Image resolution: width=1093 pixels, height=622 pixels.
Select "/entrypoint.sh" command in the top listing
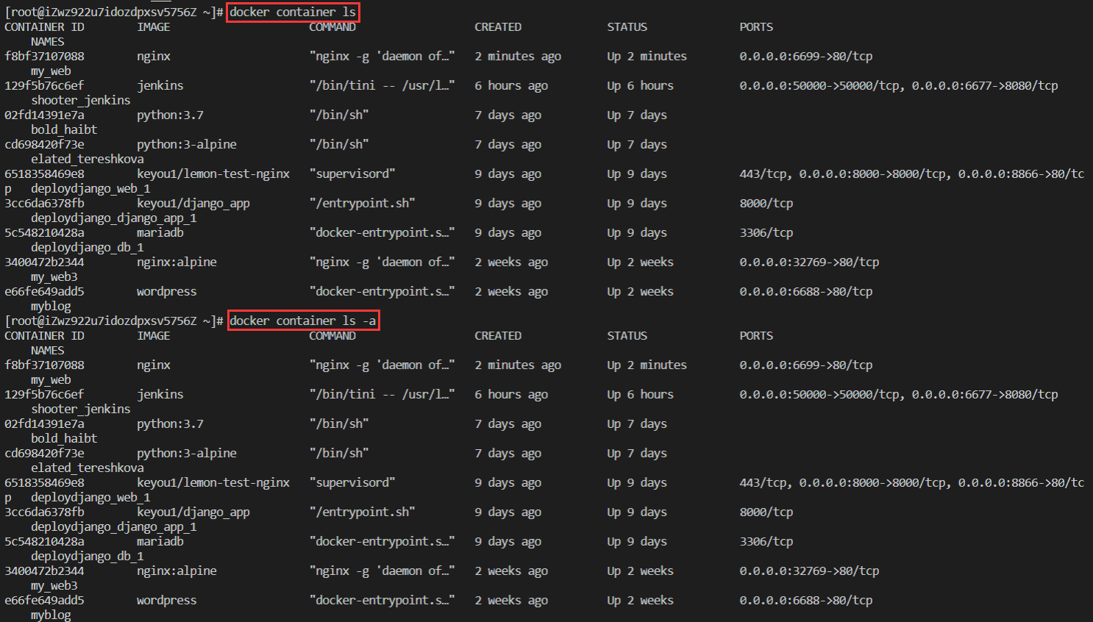pyautogui.click(x=362, y=204)
